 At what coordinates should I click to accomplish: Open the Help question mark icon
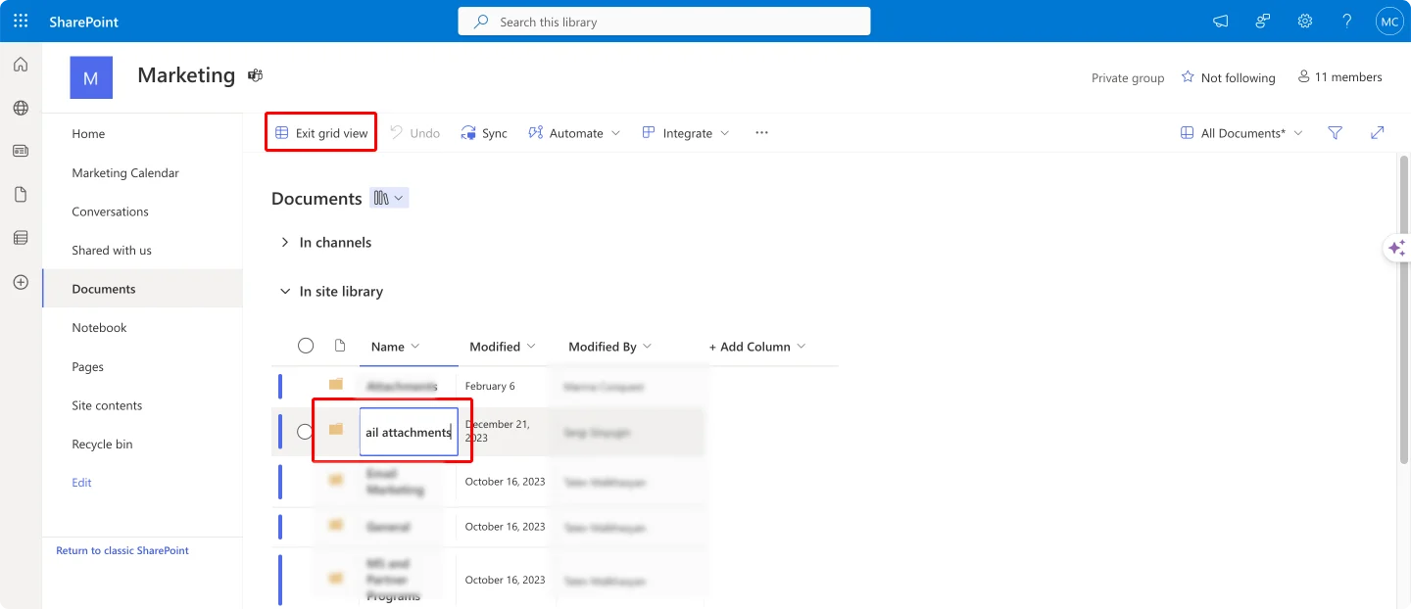point(1347,21)
